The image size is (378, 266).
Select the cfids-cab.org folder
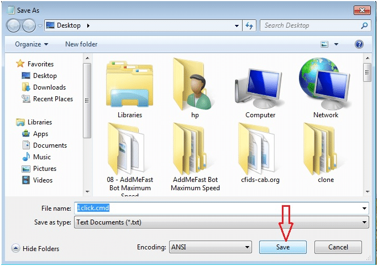(x=260, y=148)
